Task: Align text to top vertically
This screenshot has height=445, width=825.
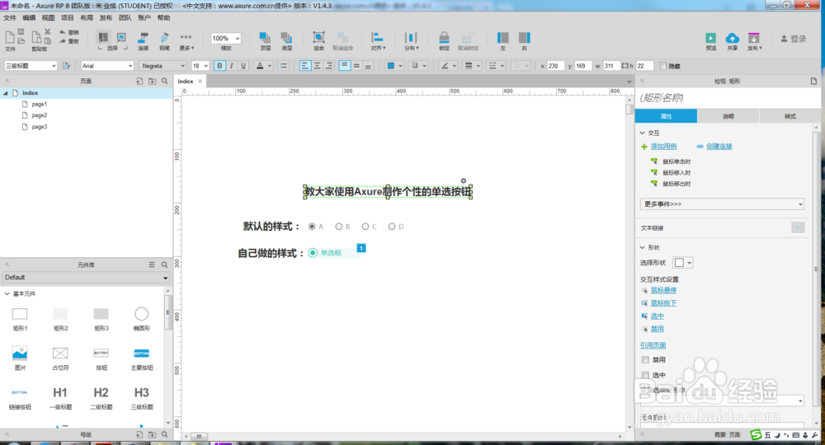Action: 345,66
